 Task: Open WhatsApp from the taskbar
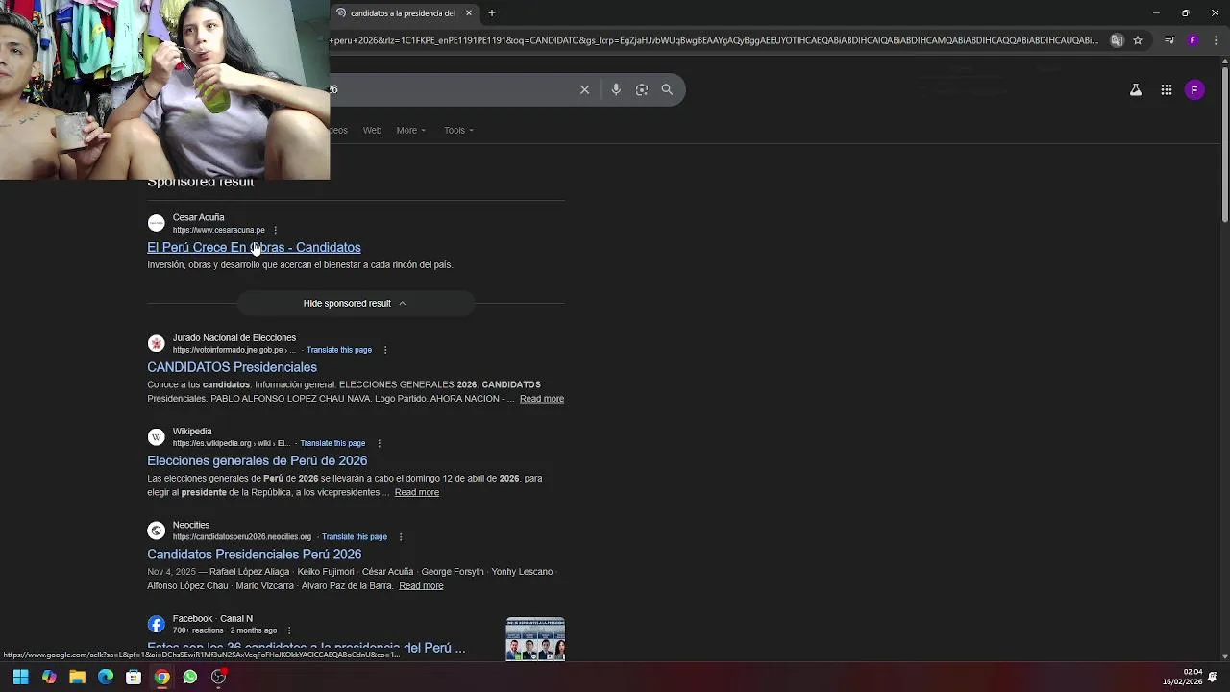coord(190,677)
